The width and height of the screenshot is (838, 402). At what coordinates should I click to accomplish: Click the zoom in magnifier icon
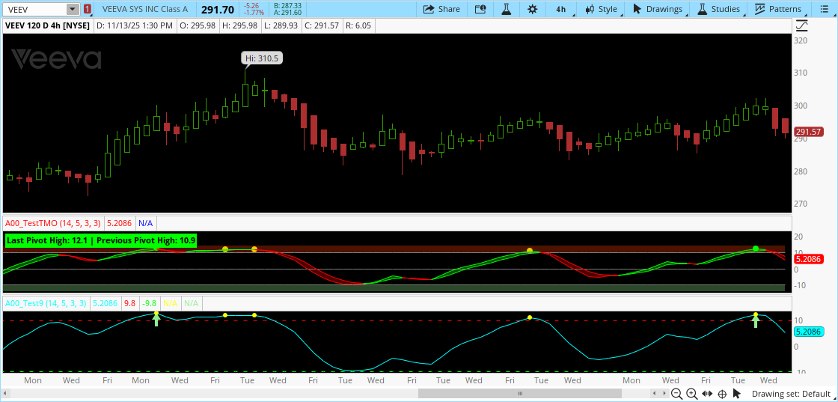coord(691,394)
